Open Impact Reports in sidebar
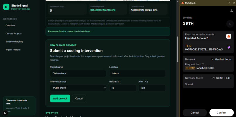The width and height of the screenshot is (236, 117). (x=13, y=50)
